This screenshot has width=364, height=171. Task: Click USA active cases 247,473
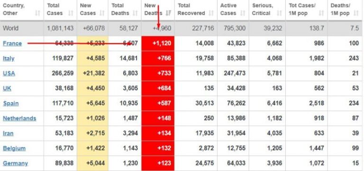(235, 73)
